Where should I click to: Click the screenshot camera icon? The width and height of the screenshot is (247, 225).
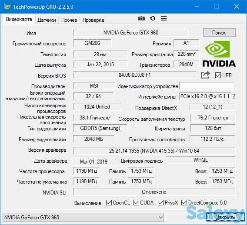(141, 18)
